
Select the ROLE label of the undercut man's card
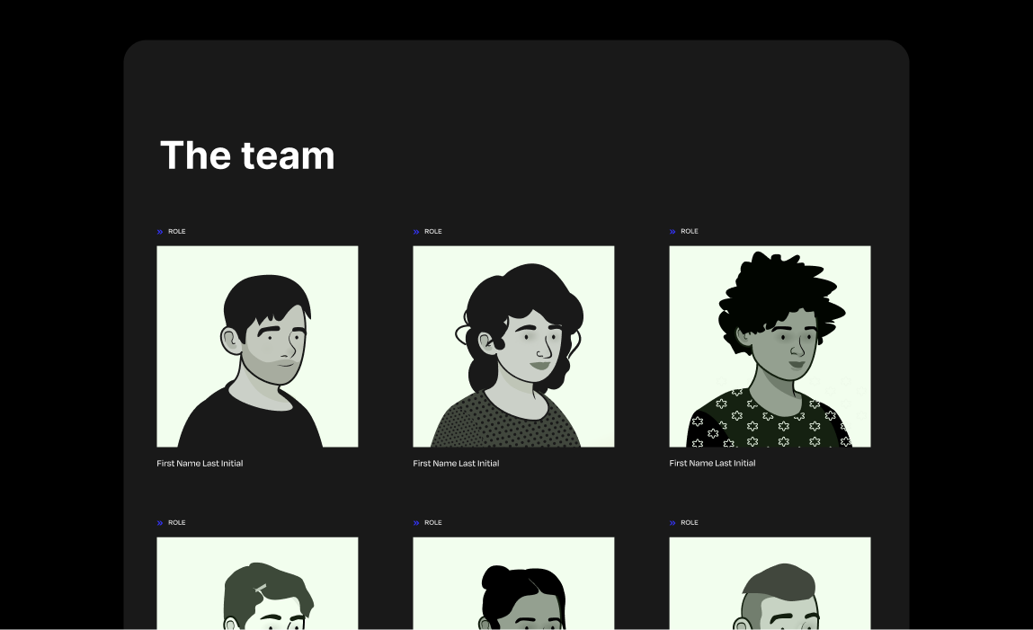[x=689, y=523]
